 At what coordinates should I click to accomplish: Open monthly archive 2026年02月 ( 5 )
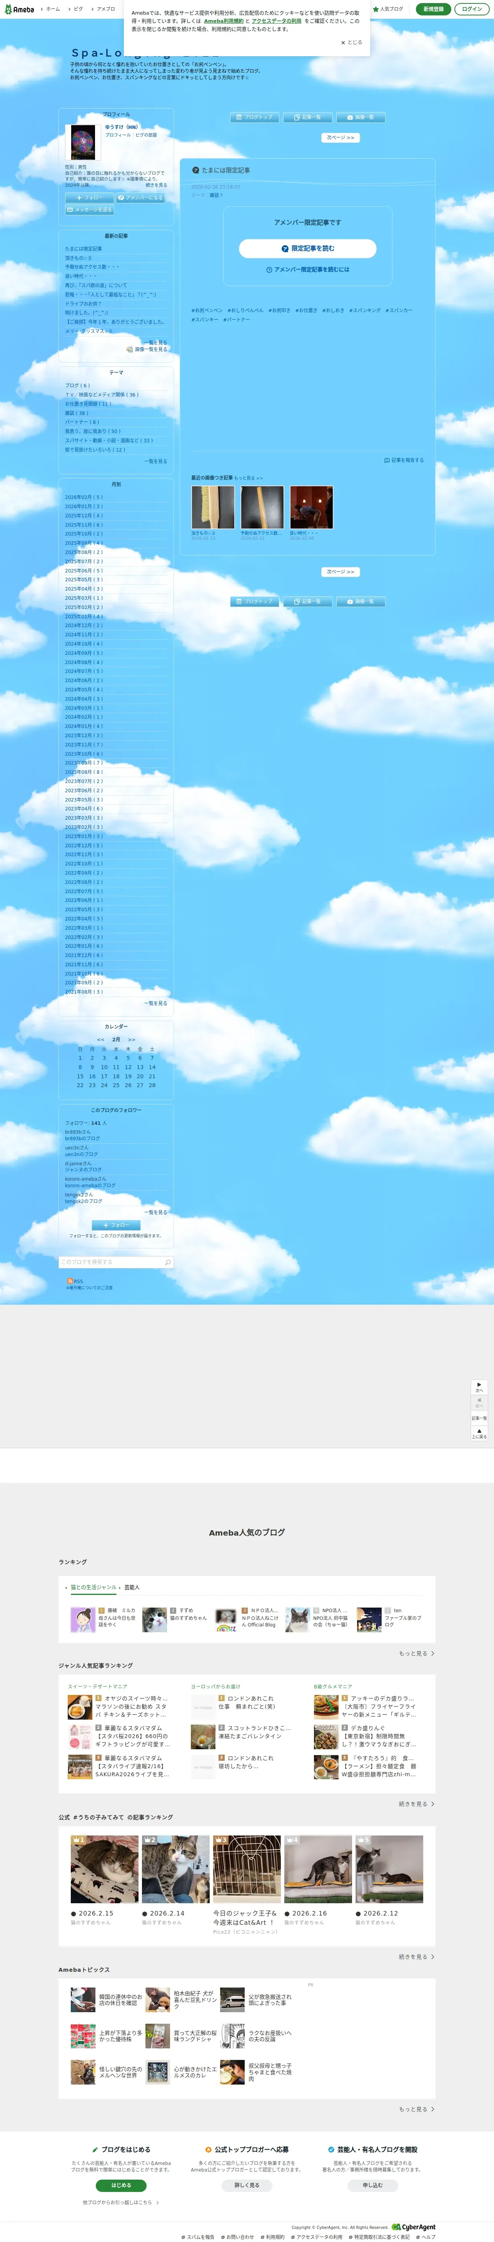coord(83,497)
